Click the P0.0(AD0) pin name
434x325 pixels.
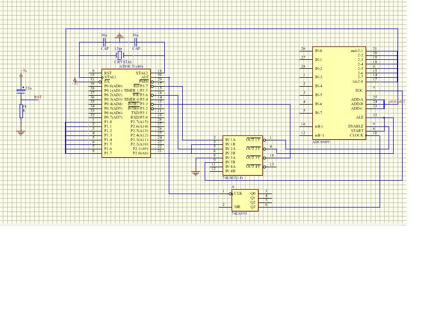tap(113, 86)
